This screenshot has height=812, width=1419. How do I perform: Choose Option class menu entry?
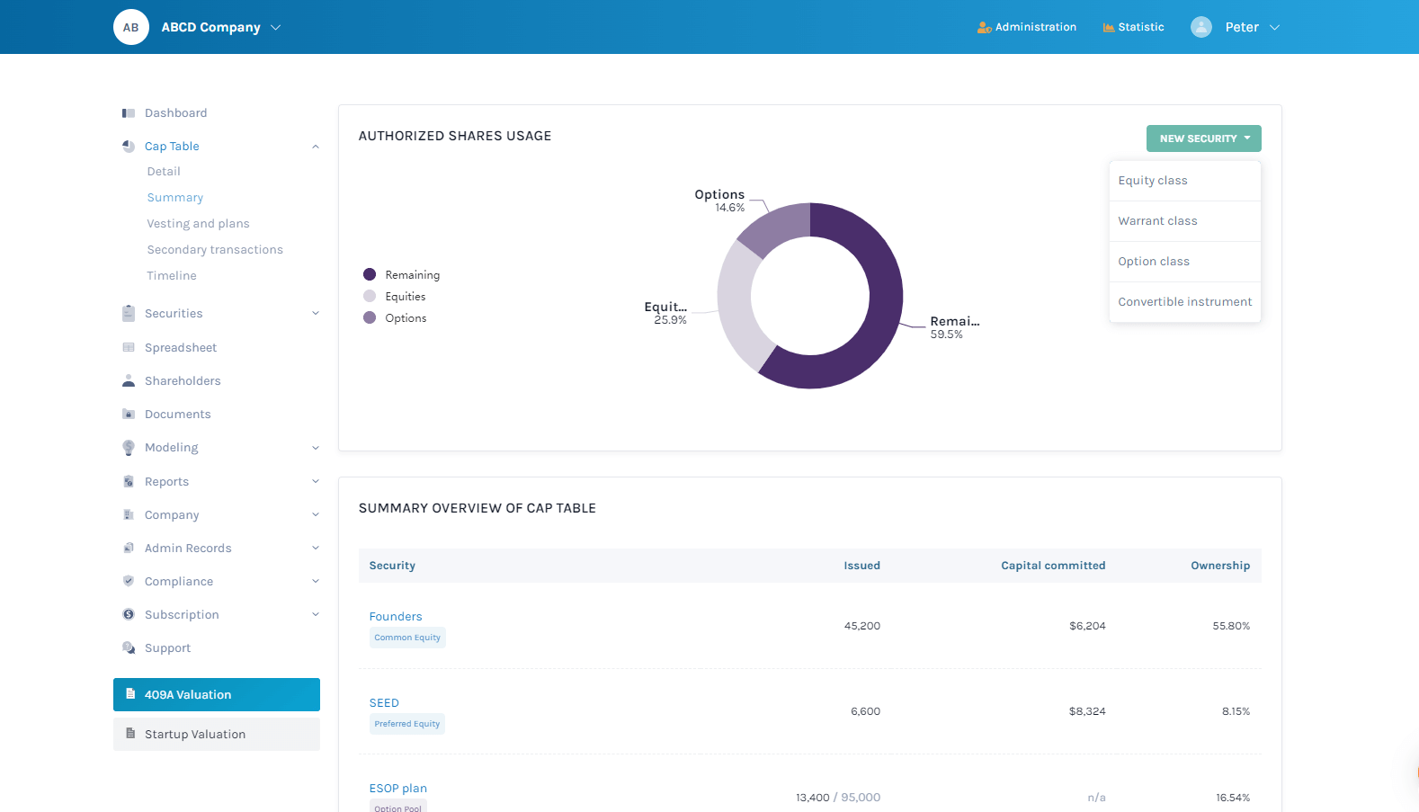coord(1185,262)
